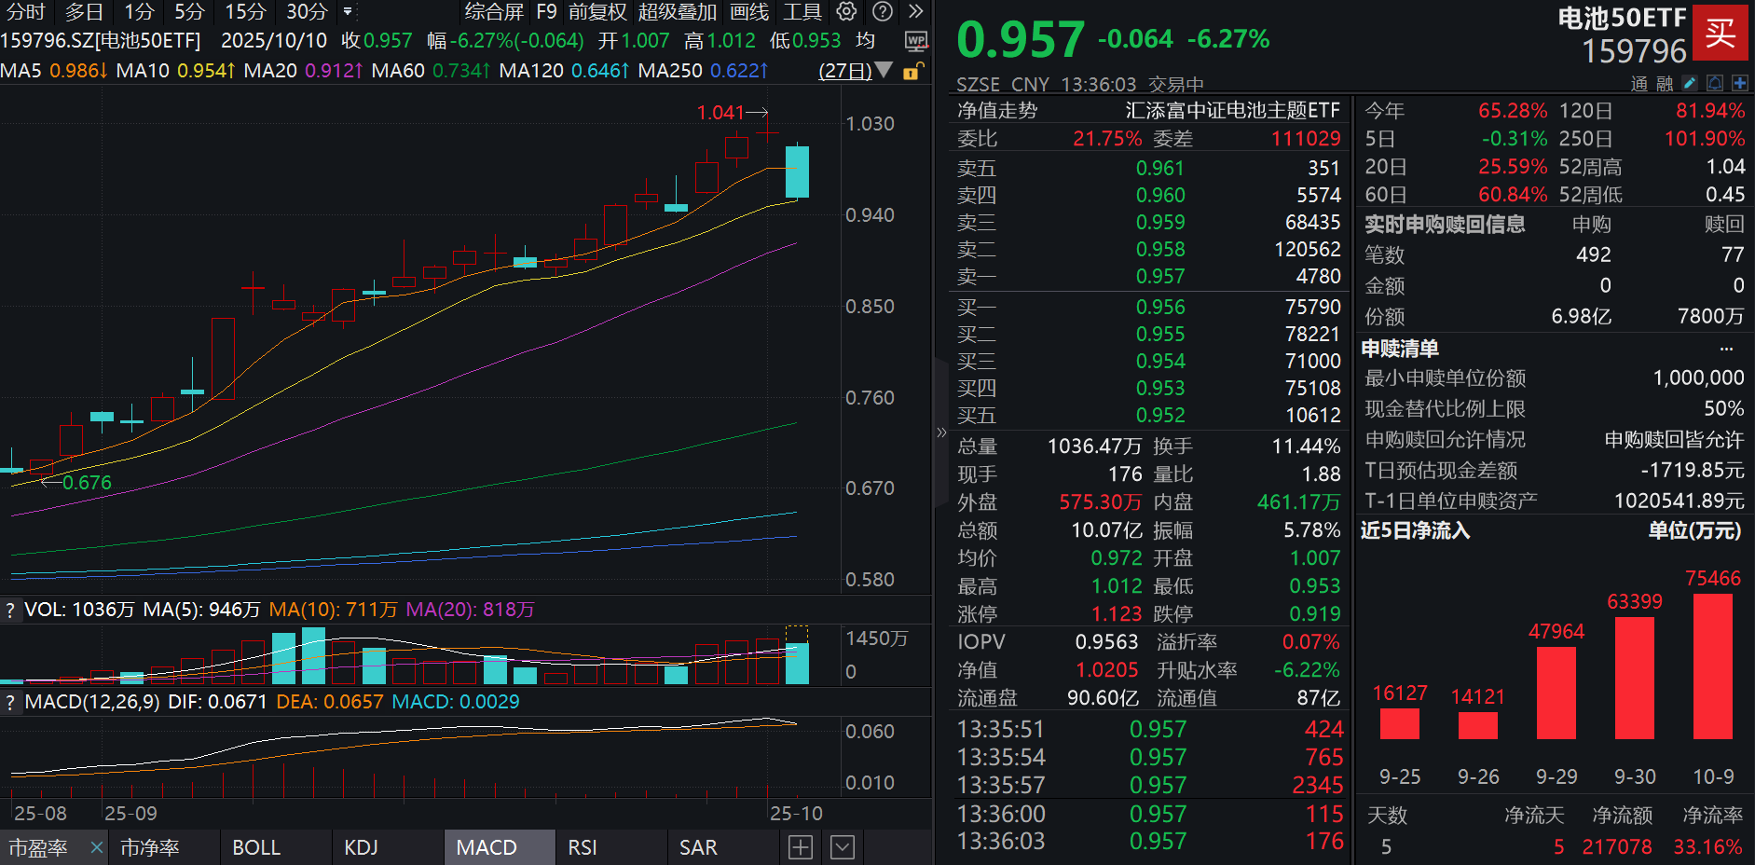1755x865 pixels.
Task: Switch to the RSI indicator tab
Action: point(583,847)
